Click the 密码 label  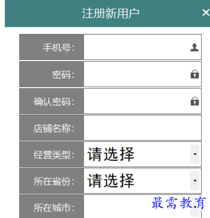click(x=63, y=74)
